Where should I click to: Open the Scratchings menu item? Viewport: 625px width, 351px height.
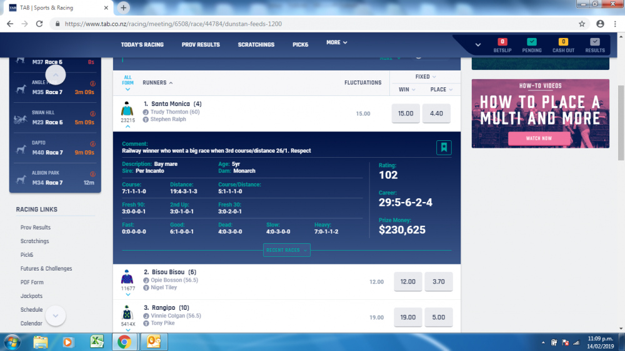(x=256, y=45)
